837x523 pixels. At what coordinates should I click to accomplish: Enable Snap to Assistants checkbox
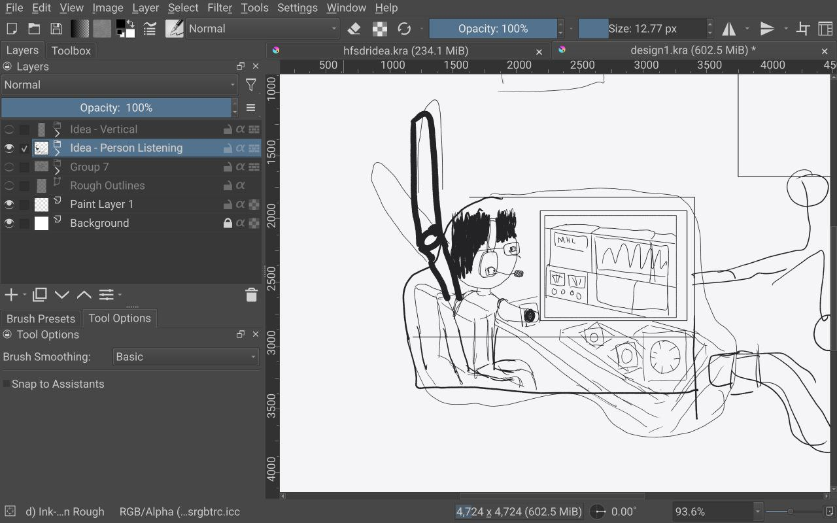(7, 384)
